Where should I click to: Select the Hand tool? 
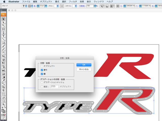tap(3, 101)
